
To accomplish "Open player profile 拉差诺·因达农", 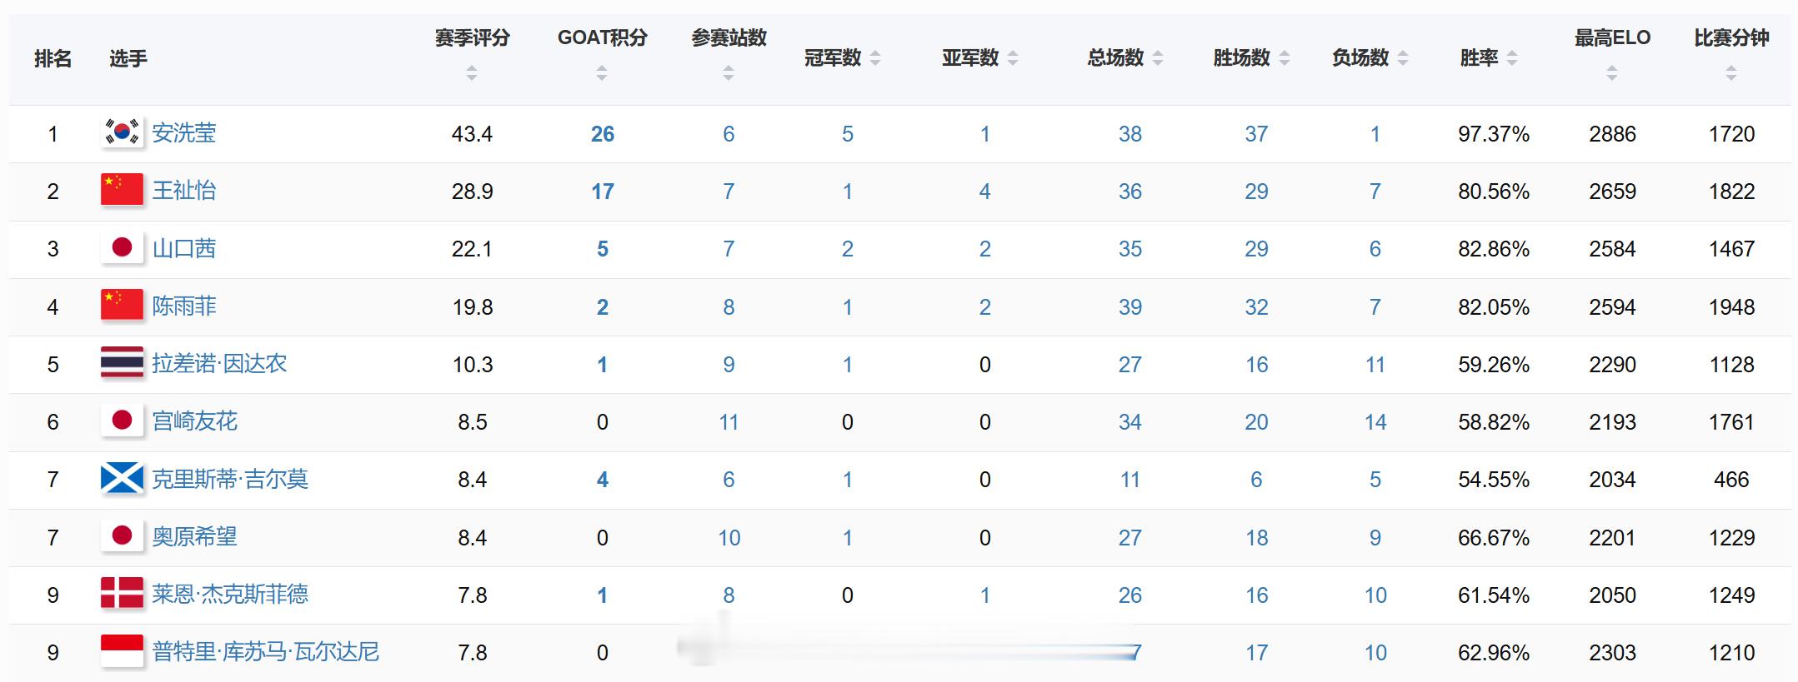I will click(x=219, y=363).
